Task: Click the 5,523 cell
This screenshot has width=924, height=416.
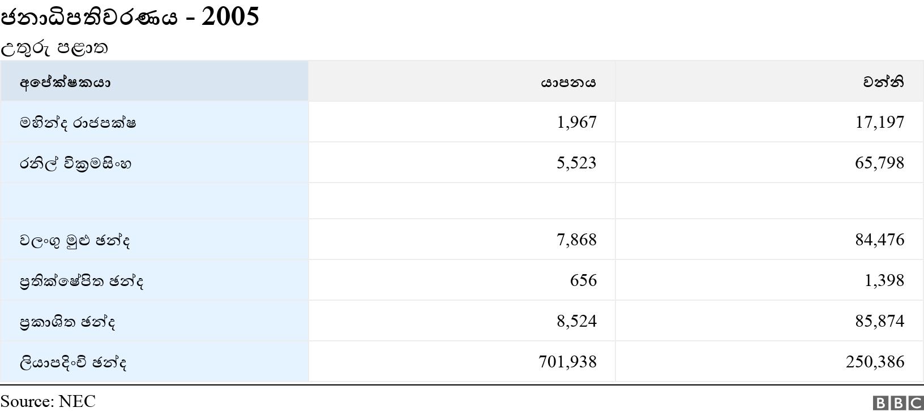Action: (576, 163)
